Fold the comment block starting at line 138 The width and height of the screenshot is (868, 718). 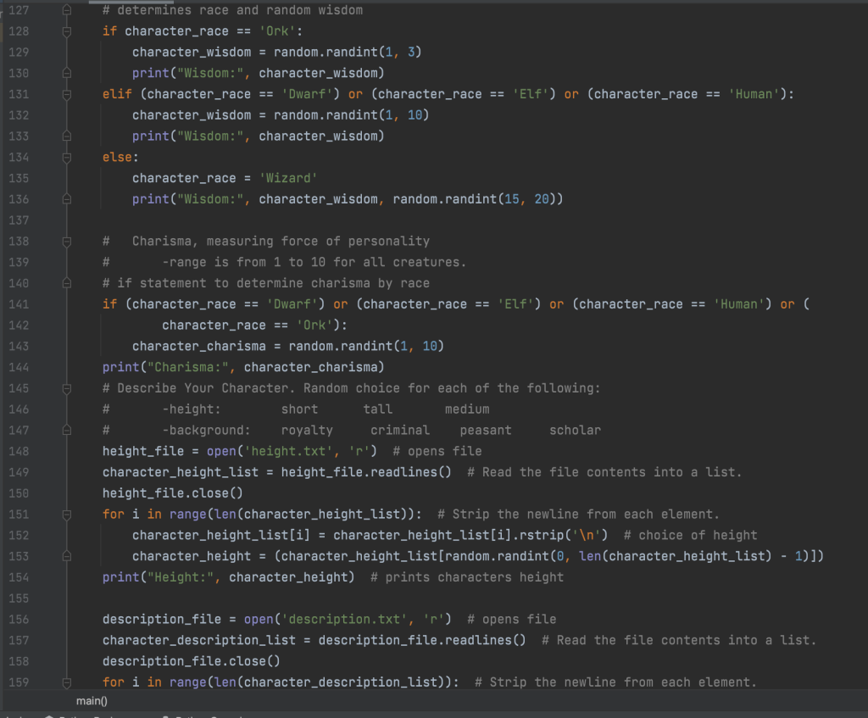click(x=67, y=241)
